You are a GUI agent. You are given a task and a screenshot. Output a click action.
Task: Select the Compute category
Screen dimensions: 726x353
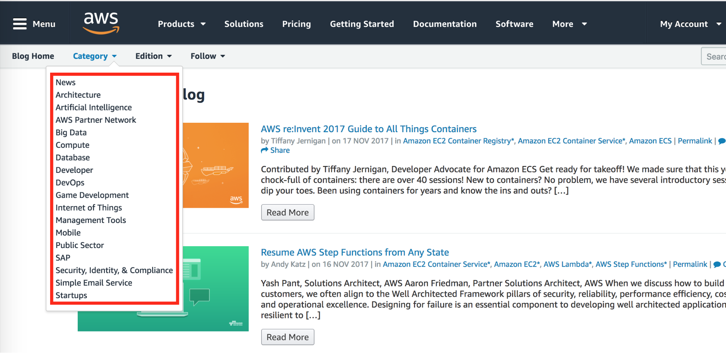(73, 145)
